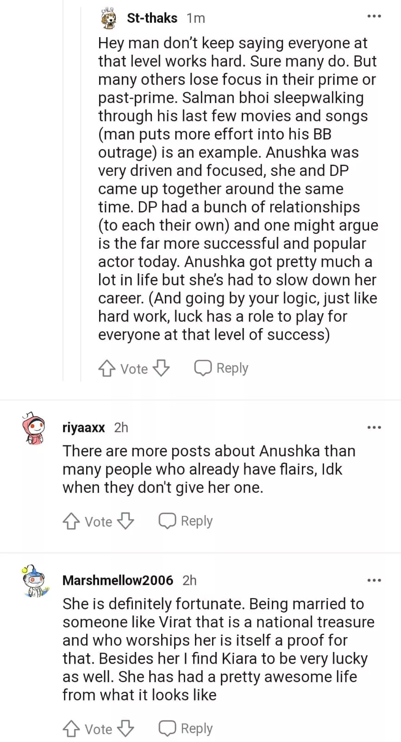Upvote Marshmellow2006's comment
Screen dimensions: 401x742
coord(71,729)
